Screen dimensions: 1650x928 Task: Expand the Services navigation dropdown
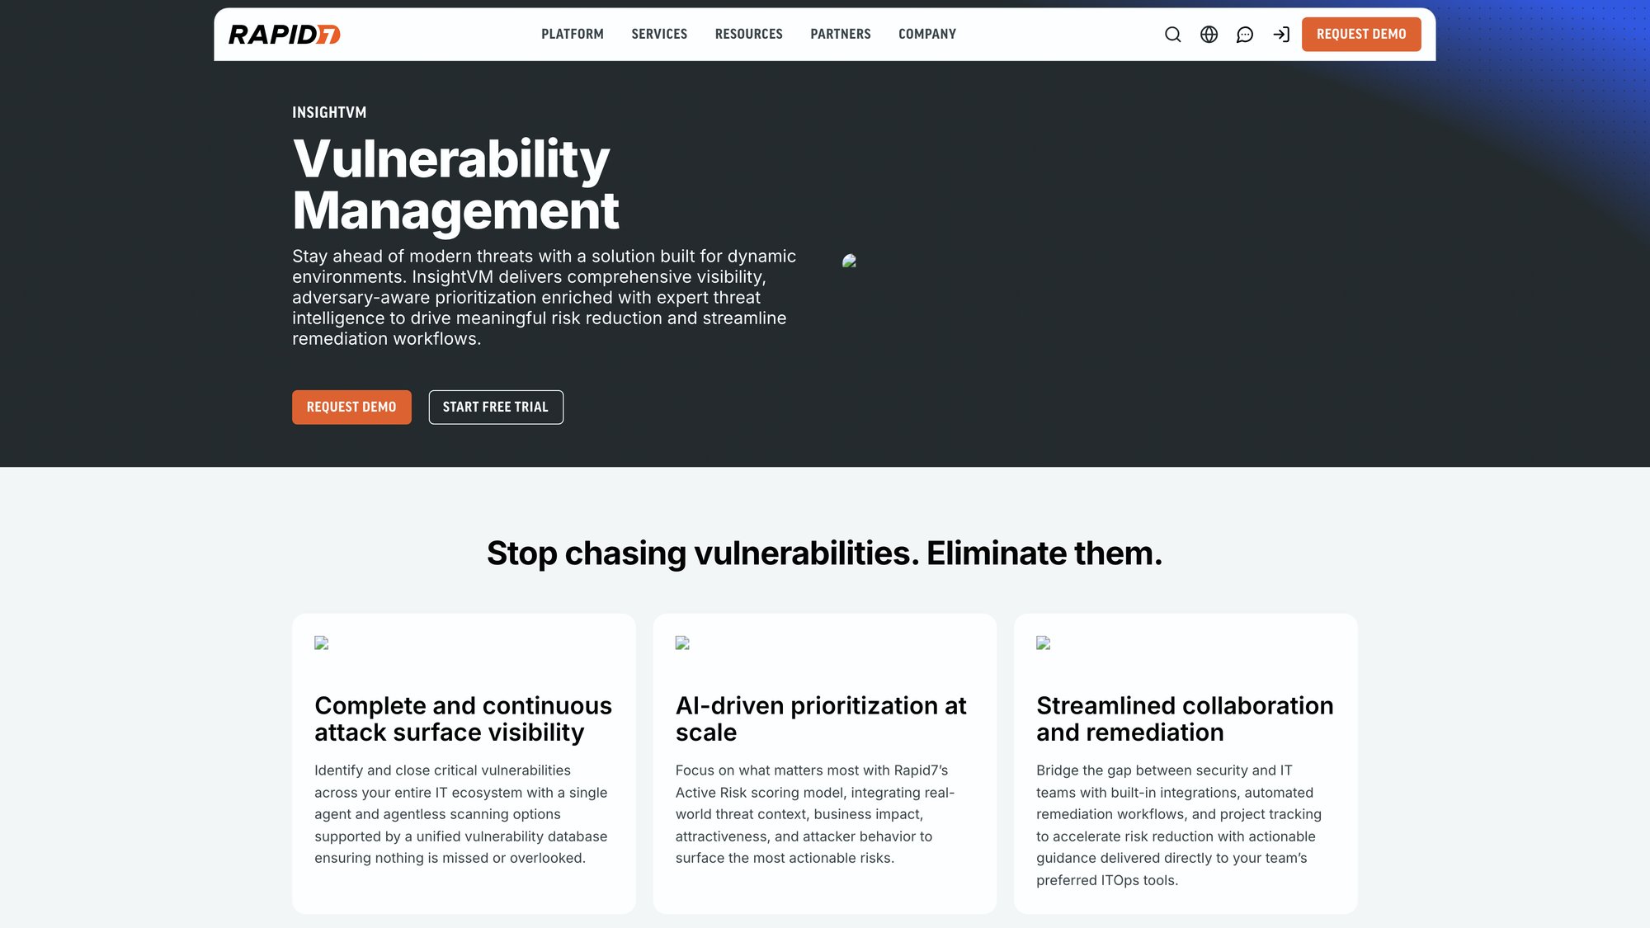coord(659,34)
